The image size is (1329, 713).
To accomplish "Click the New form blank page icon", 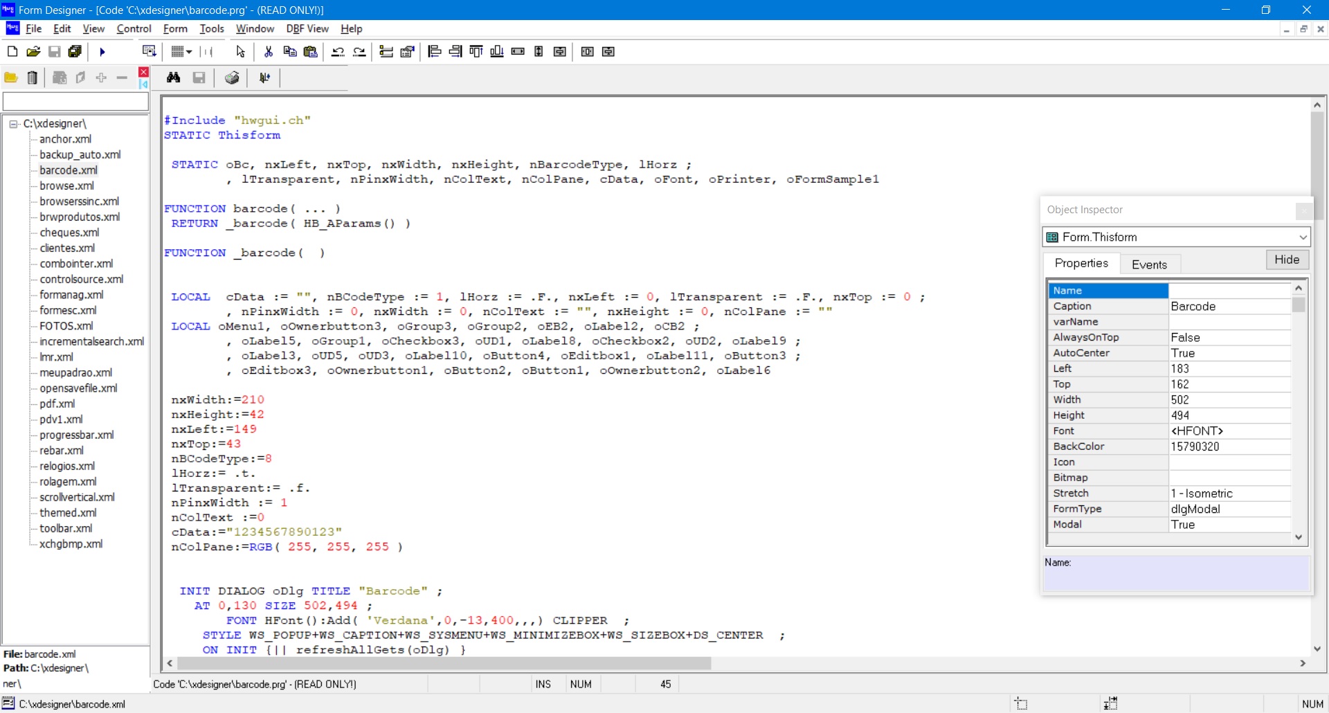I will pyautogui.click(x=12, y=52).
